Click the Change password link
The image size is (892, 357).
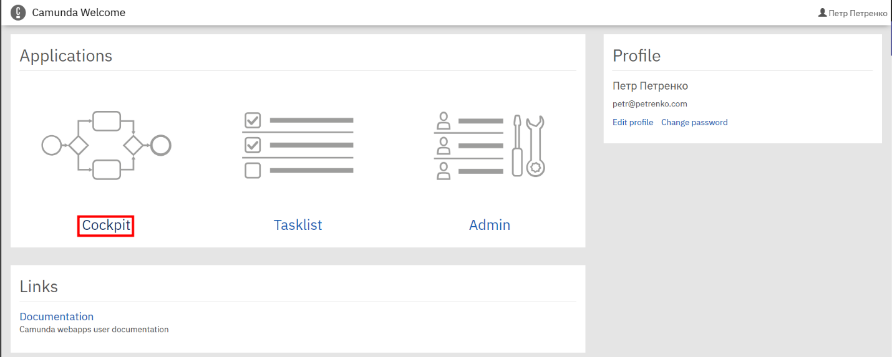[x=694, y=122]
